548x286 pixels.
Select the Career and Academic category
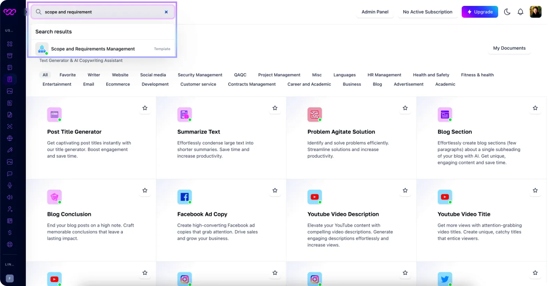click(309, 84)
